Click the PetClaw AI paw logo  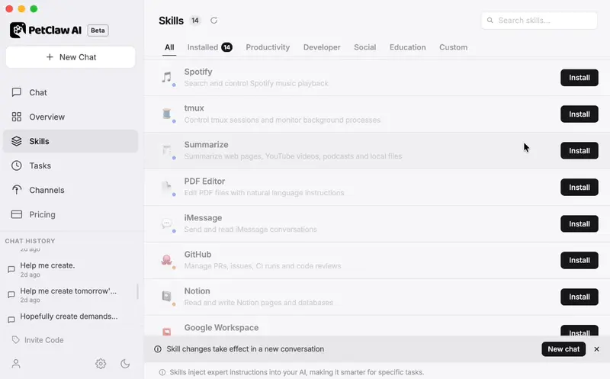18,30
